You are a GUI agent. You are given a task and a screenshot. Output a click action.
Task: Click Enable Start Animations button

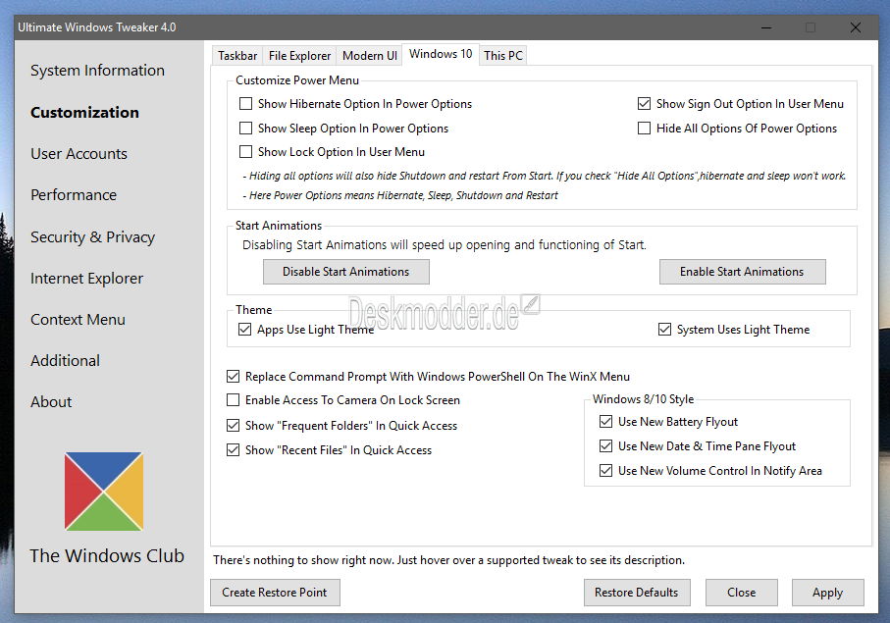coord(743,272)
